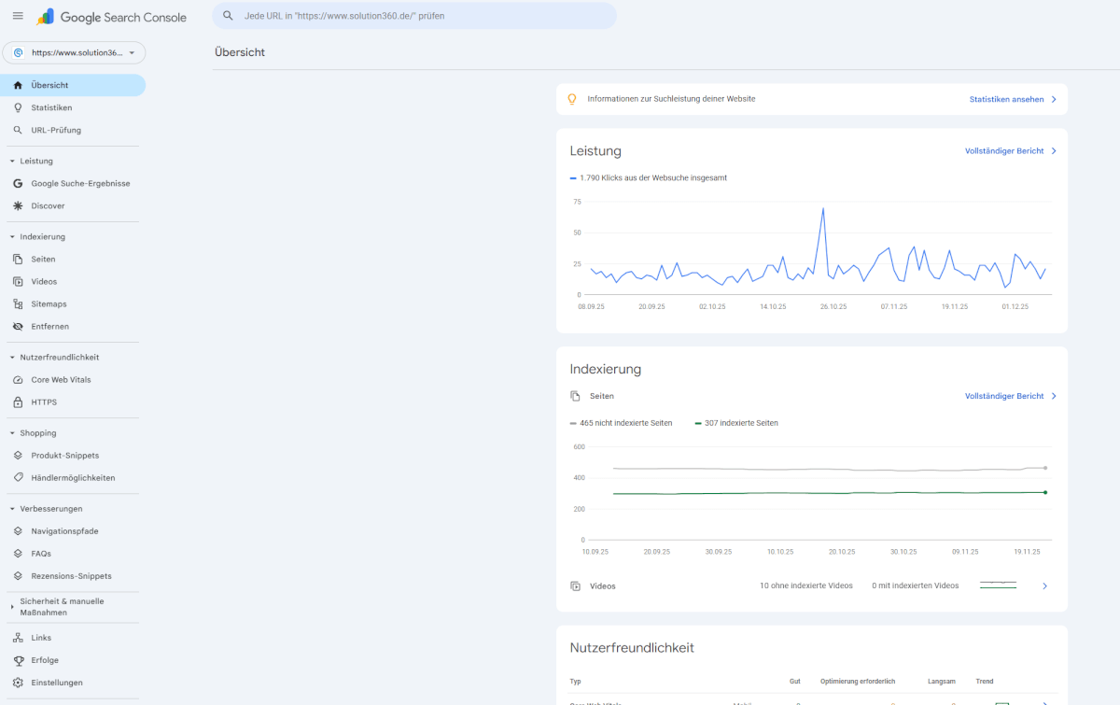Select Produkt-Snippets menu item
Image resolution: width=1120 pixels, height=705 pixels.
64,456
